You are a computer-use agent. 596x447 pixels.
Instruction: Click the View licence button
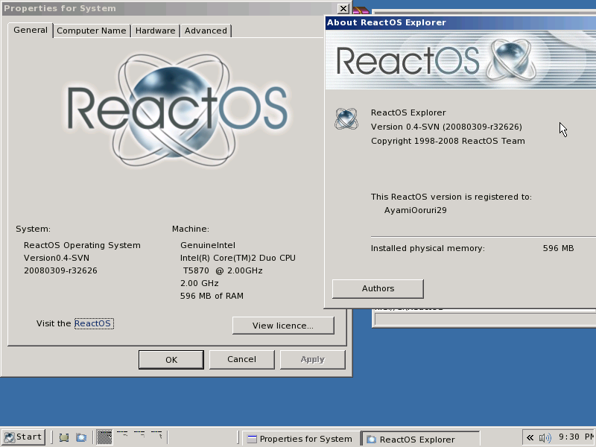point(283,326)
